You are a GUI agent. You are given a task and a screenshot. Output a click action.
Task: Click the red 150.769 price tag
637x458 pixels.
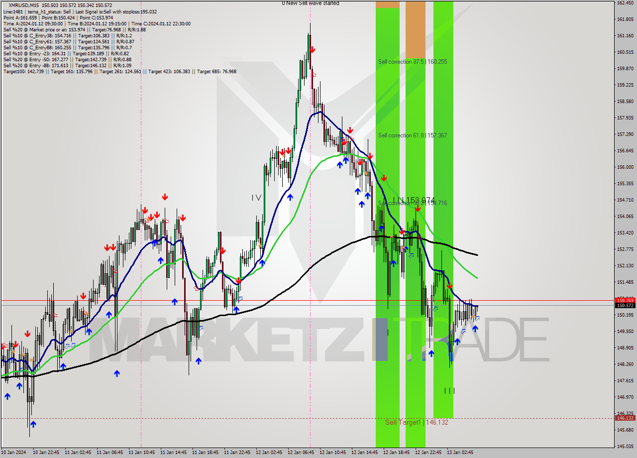tap(625, 300)
